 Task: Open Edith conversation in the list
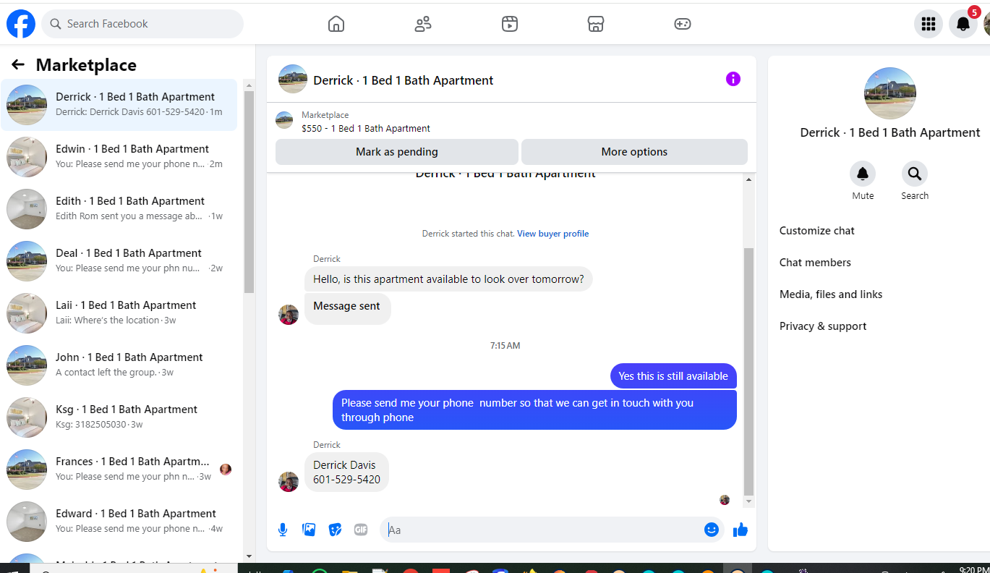tap(119, 209)
